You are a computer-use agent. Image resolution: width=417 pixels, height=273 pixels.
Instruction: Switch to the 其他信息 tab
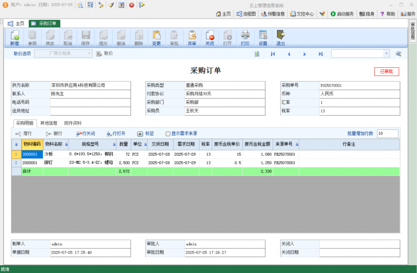pyautogui.click(x=49, y=123)
